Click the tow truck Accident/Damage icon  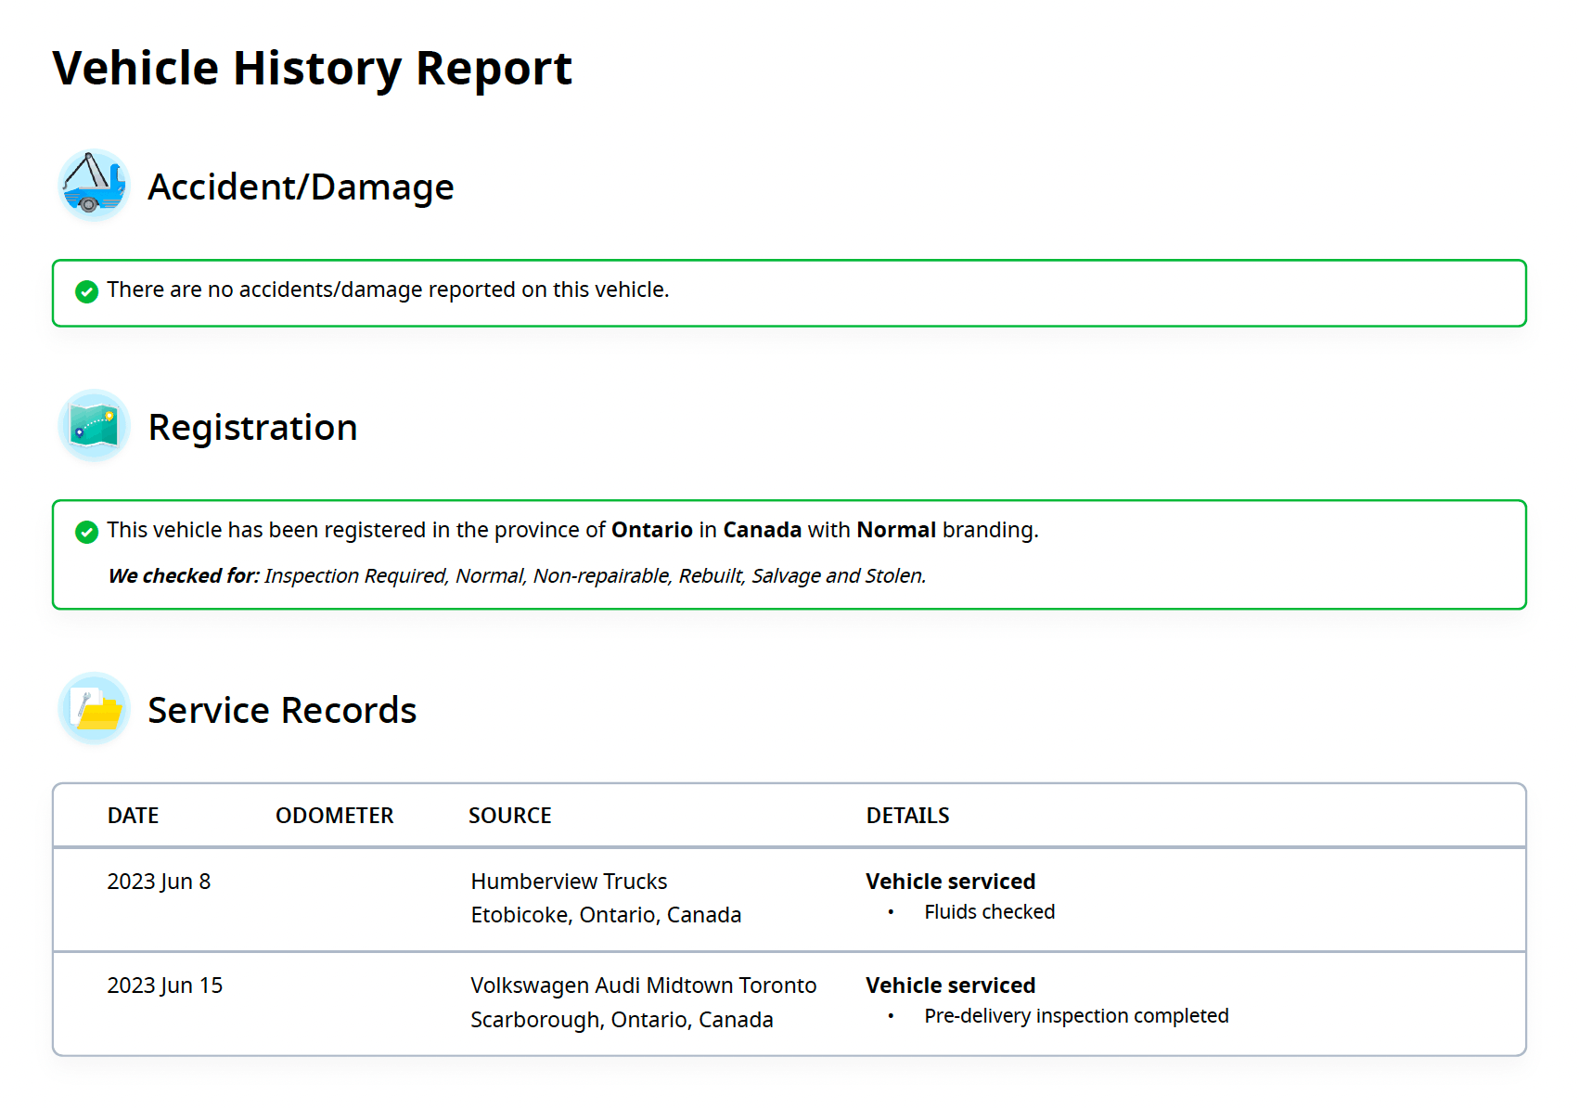(93, 185)
